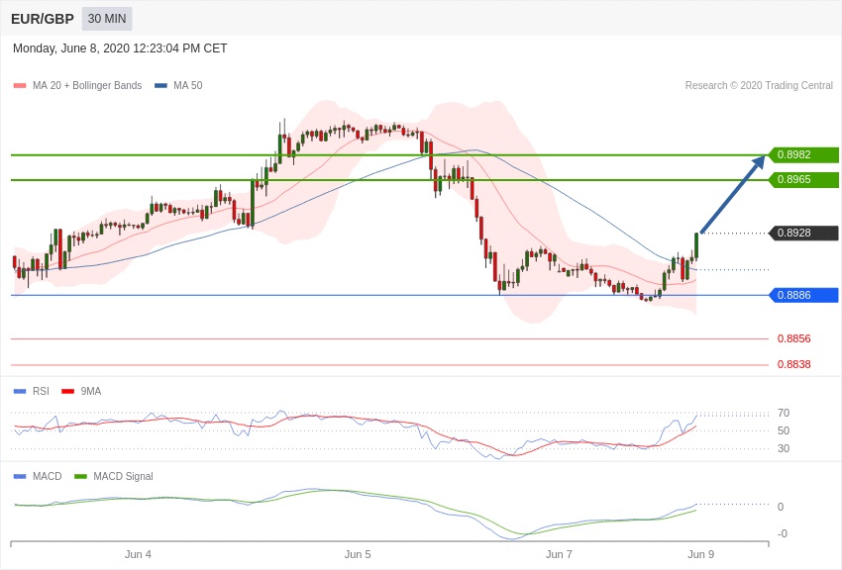Click the Jun 9 date axis label
This screenshot has height=570, width=842.
click(700, 554)
